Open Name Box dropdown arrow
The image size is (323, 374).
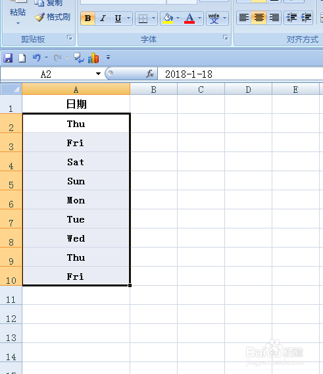pyautogui.click(x=98, y=74)
